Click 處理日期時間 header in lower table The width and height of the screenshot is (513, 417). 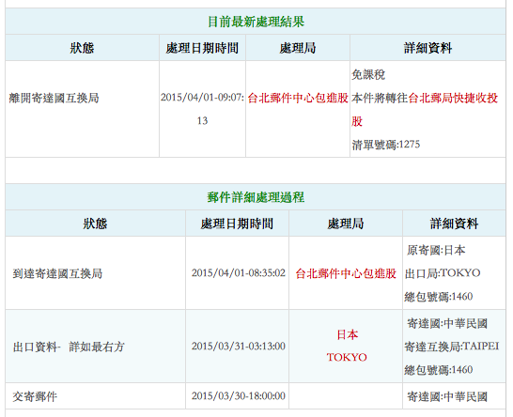[x=237, y=224]
